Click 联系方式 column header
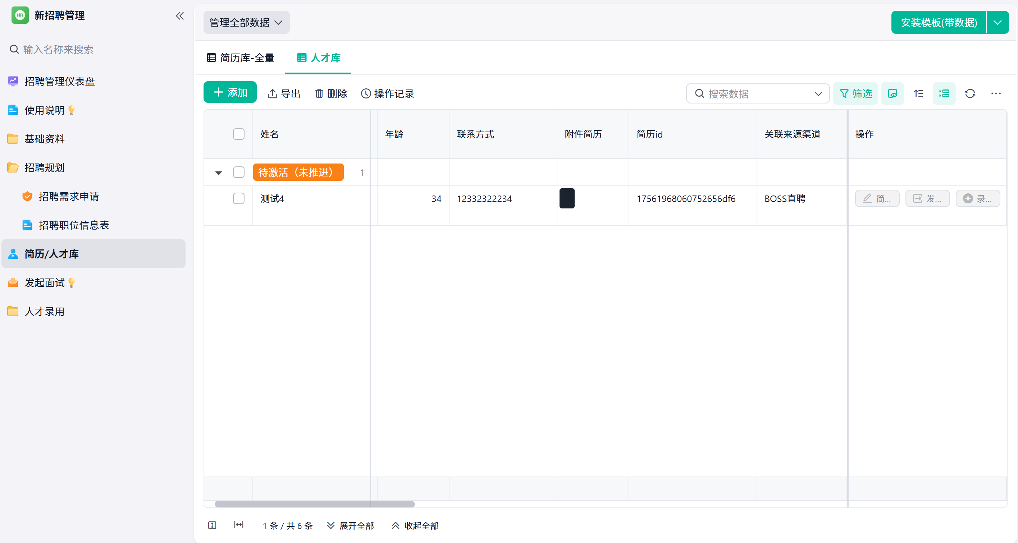 503,134
